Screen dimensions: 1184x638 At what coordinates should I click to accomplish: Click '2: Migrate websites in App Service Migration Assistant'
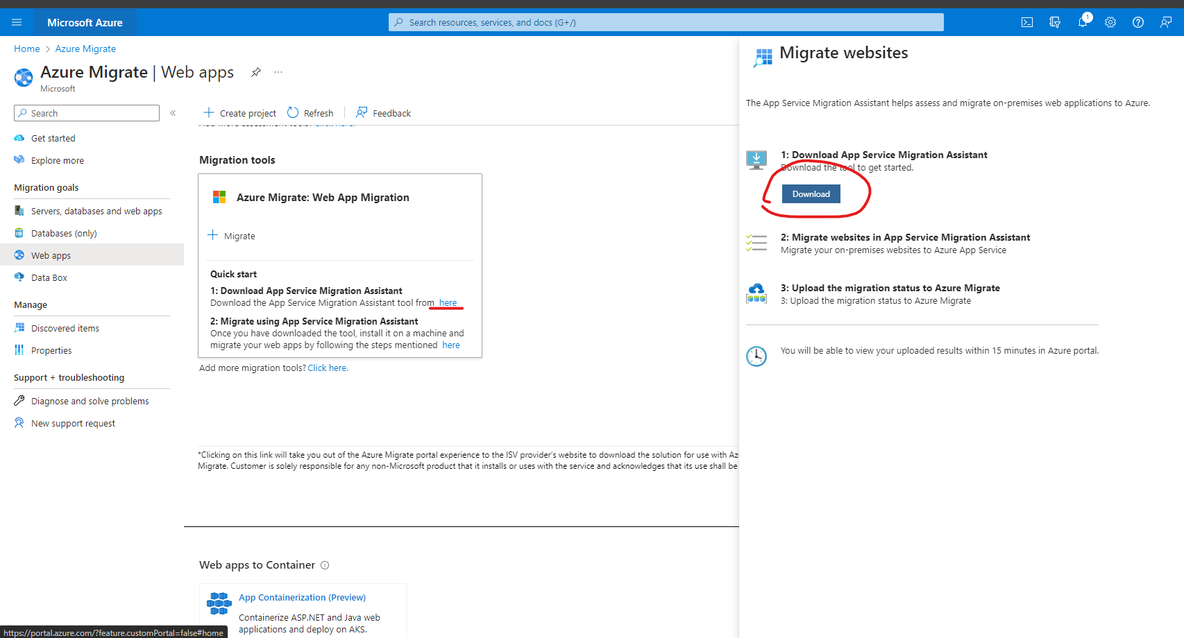905,238
